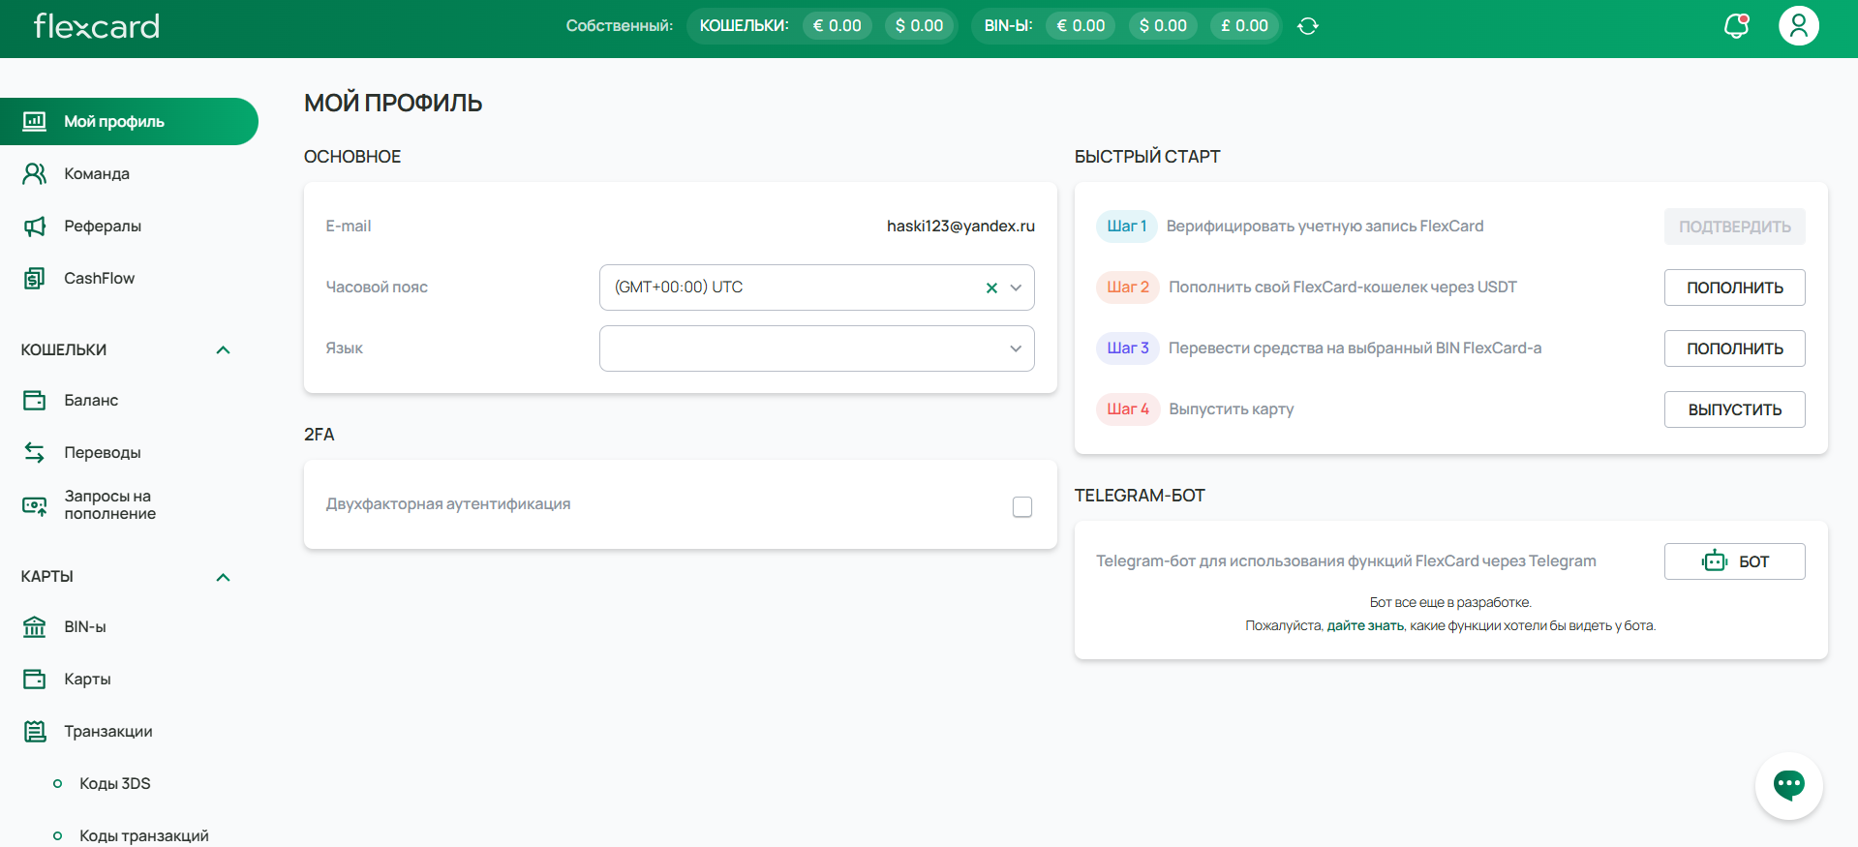Click the BIN-ы € 0.00 balance pill

(1081, 26)
